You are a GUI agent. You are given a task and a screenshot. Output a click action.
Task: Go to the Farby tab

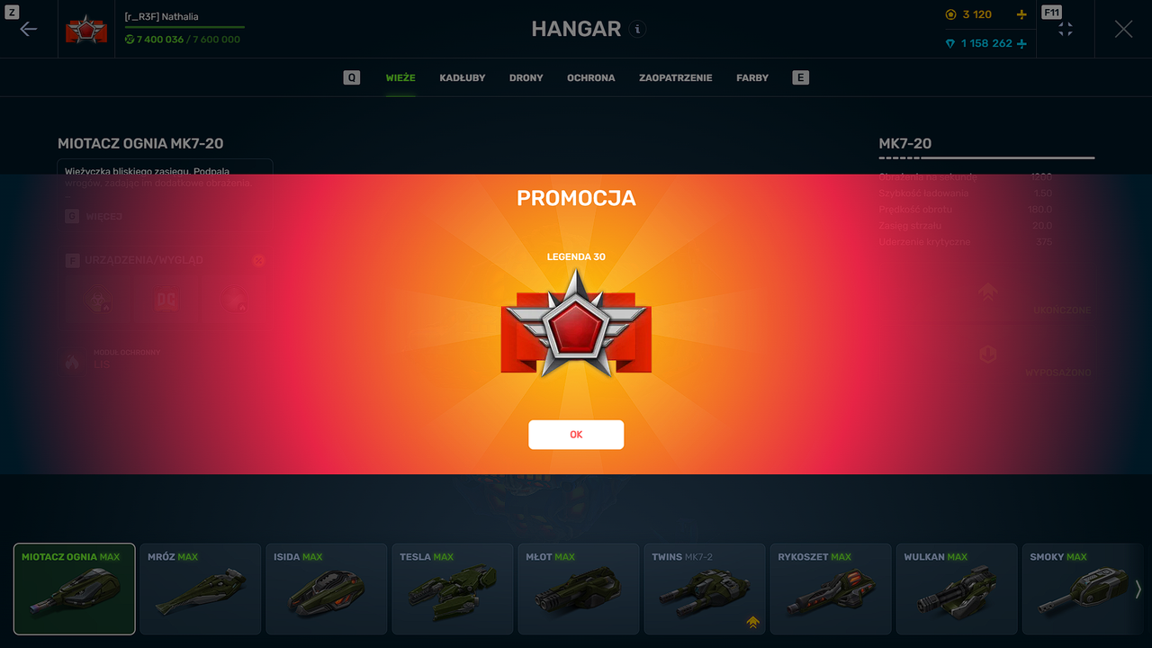pos(752,78)
